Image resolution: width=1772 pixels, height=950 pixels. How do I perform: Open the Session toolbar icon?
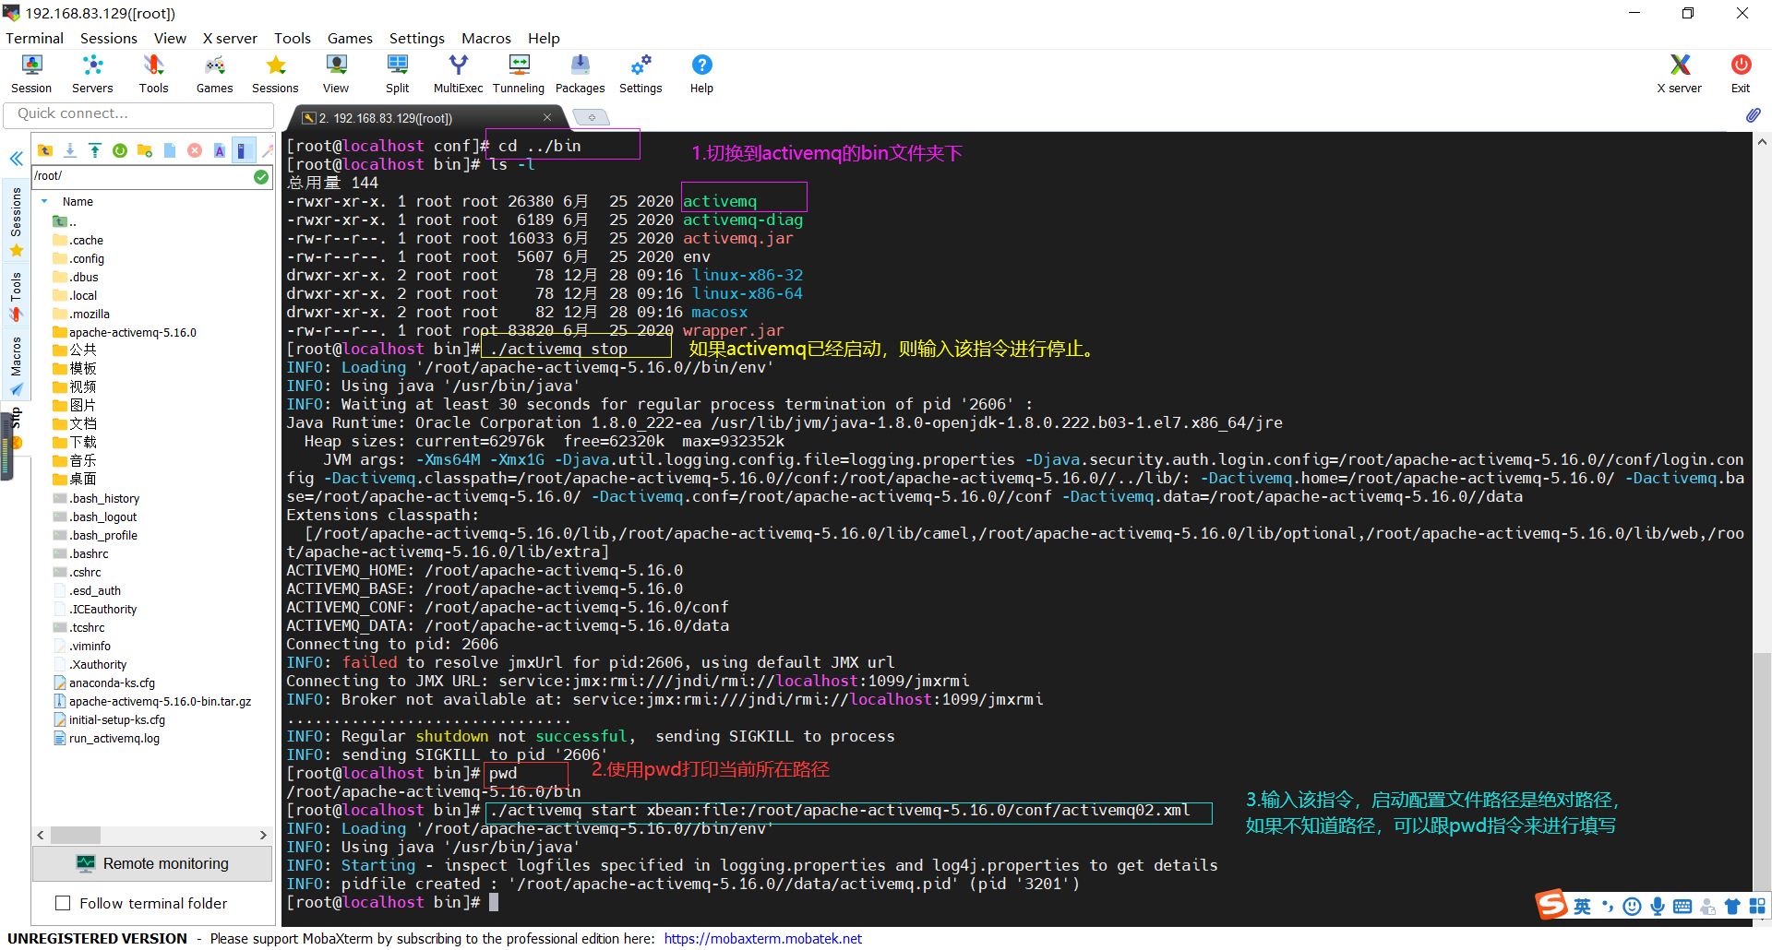(x=31, y=74)
